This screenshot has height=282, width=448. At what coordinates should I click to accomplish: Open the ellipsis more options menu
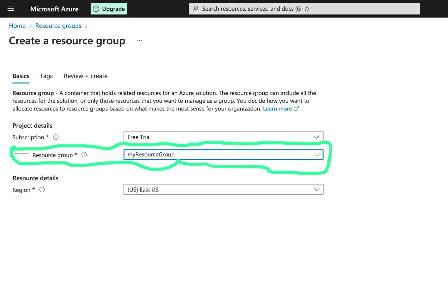point(139,41)
